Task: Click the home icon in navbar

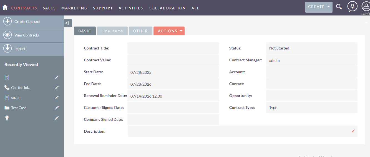Action: 5,7
